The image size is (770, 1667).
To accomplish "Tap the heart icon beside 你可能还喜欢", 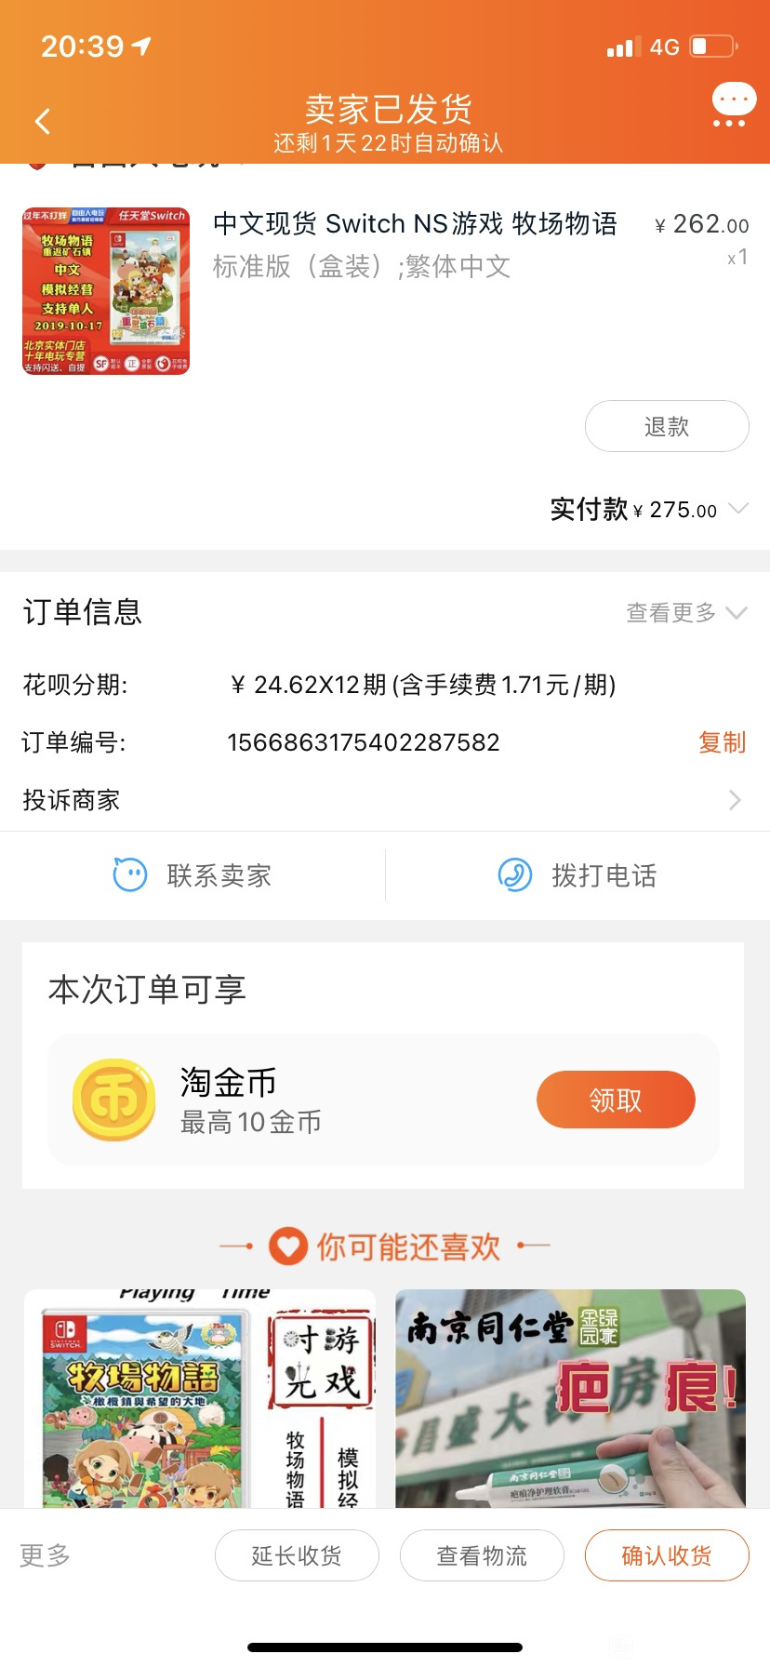I will coord(288,1246).
